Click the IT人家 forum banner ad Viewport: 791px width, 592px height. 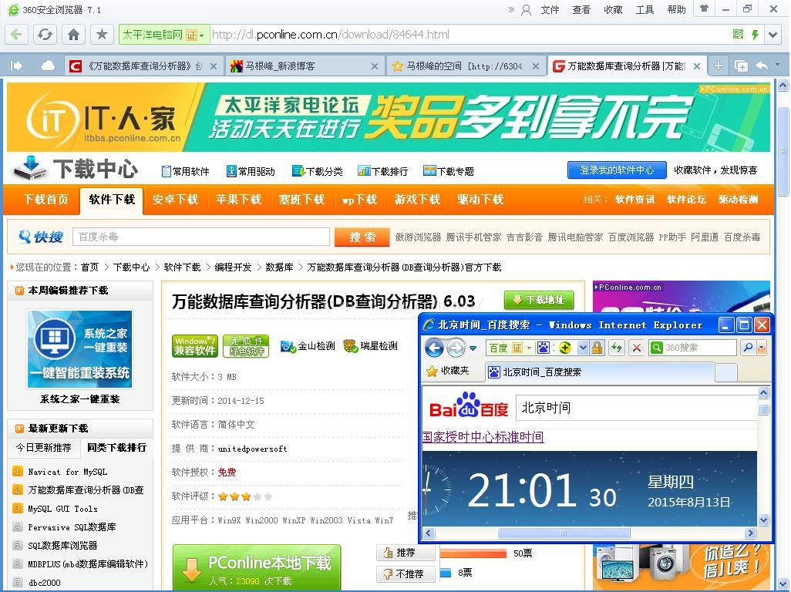[388, 117]
